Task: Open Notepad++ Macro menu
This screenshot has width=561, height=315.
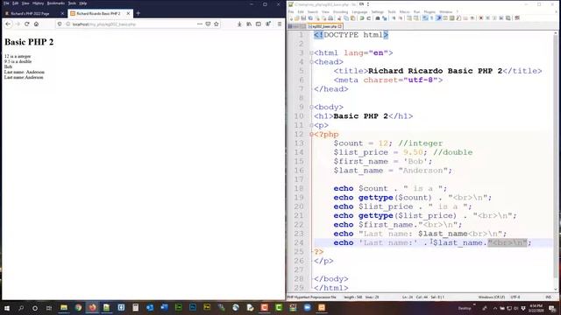Action: tap(405, 11)
